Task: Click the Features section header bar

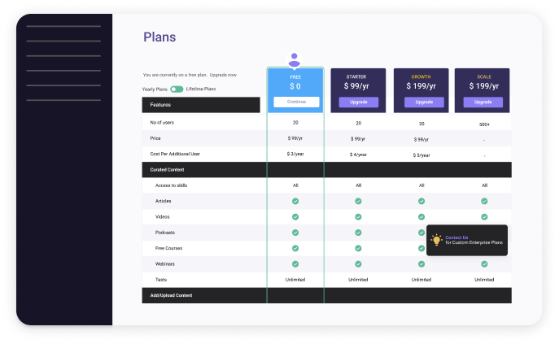Action: 201,105
